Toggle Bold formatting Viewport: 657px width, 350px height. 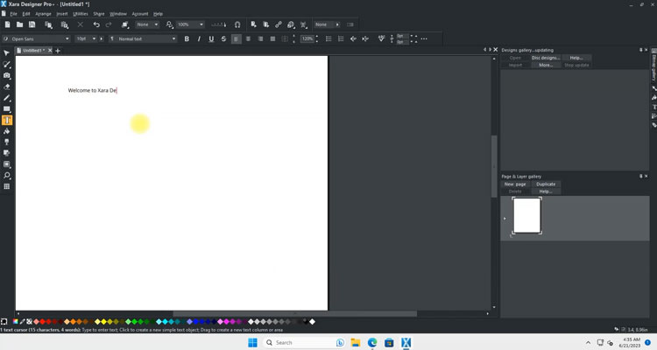coord(187,38)
